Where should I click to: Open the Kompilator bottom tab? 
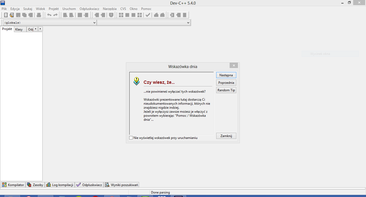[13, 185]
